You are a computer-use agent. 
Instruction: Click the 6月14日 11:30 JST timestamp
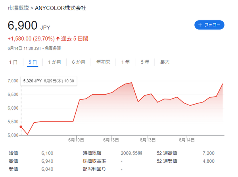25,48
